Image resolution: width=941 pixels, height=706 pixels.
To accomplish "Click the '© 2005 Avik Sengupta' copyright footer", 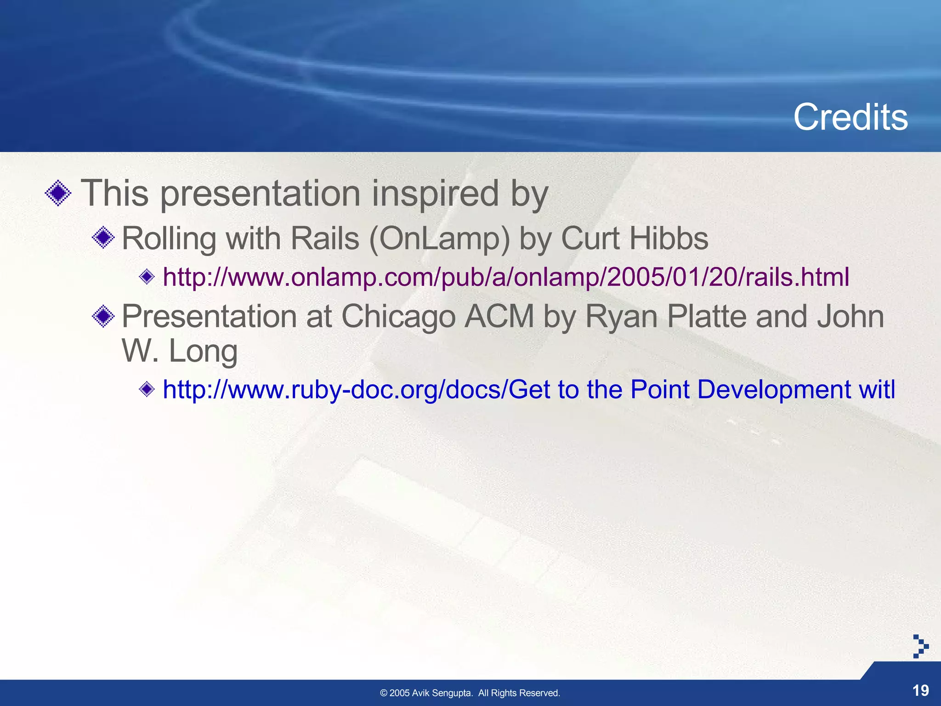I will tap(470, 693).
